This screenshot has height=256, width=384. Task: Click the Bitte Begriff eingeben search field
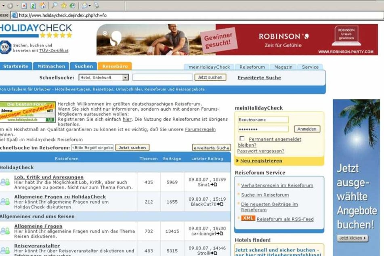coord(92,147)
